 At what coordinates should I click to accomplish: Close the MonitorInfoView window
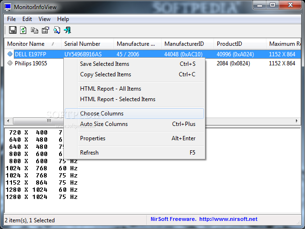(x=290, y=5)
